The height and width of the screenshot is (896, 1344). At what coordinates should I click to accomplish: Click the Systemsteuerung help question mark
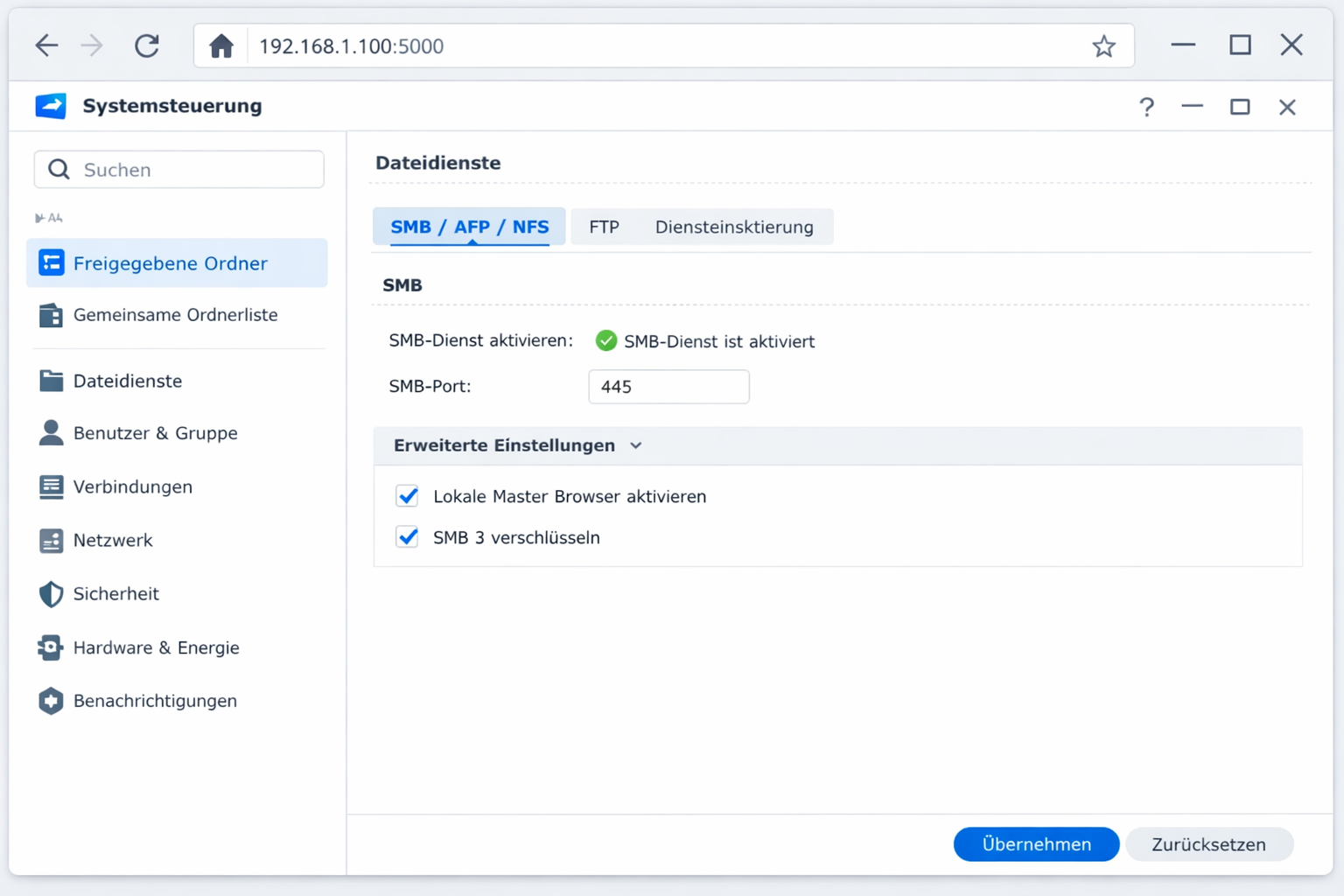pos(1147,107)
